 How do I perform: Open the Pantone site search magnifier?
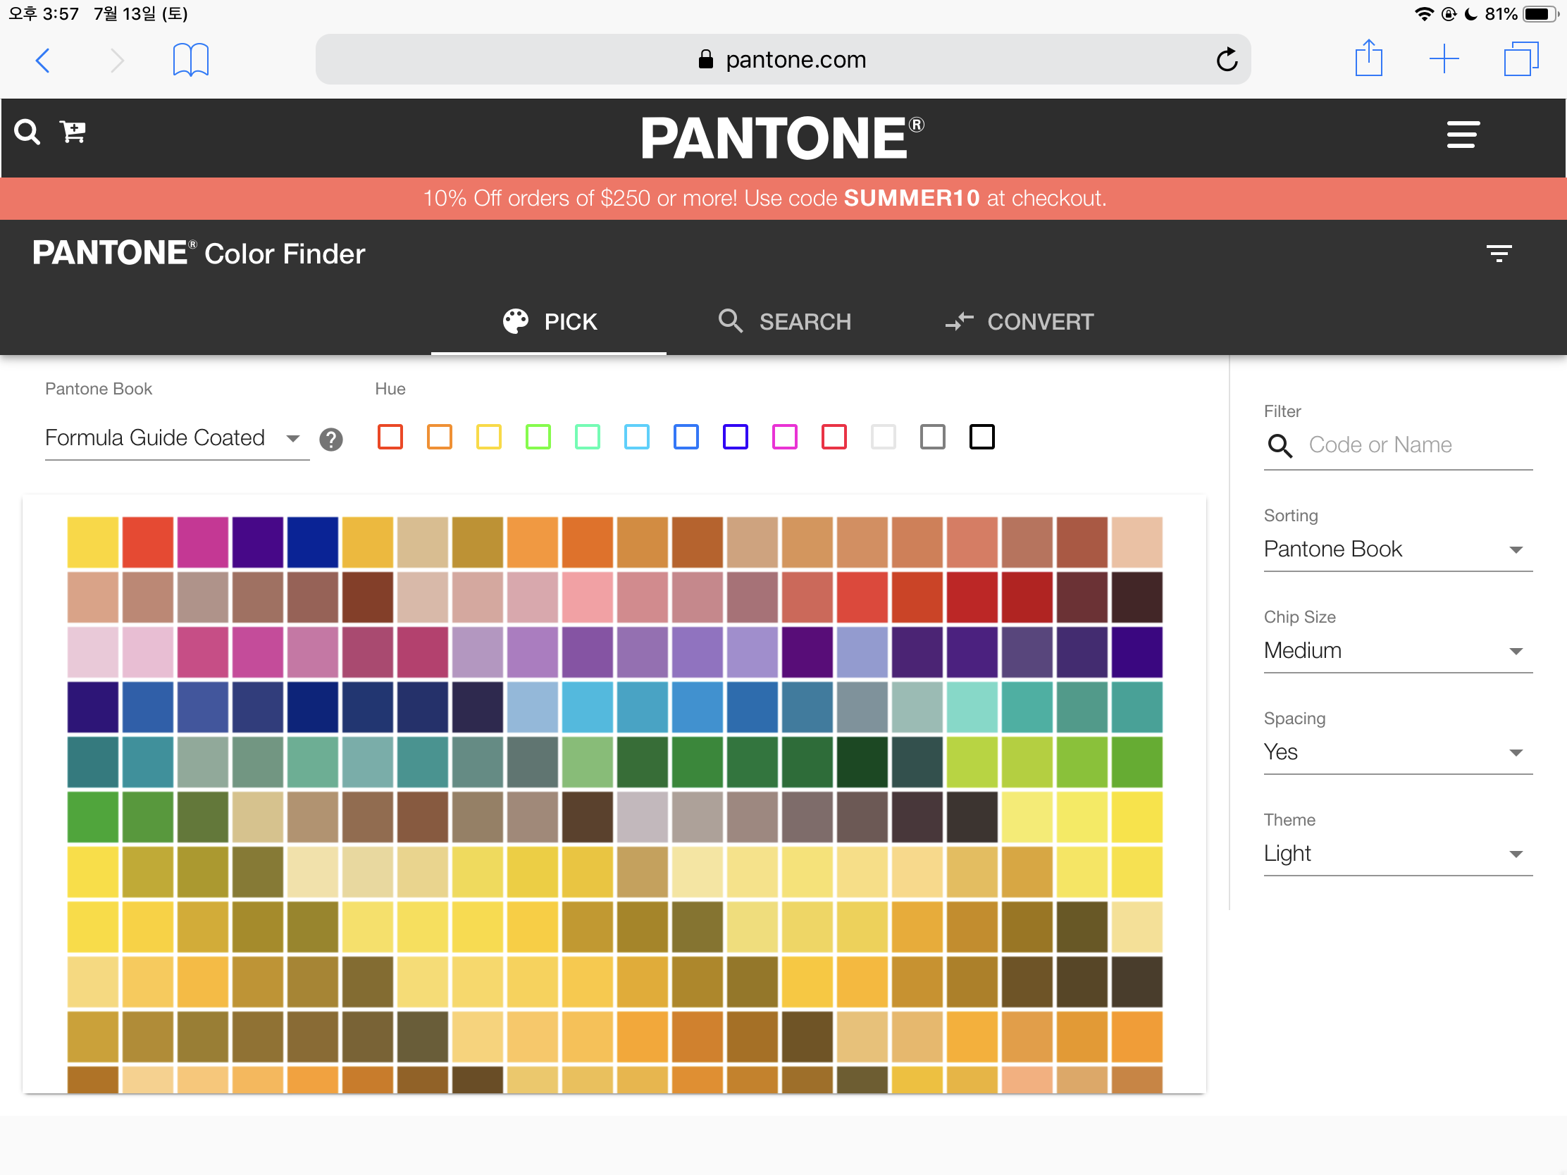tap(27, 132)
